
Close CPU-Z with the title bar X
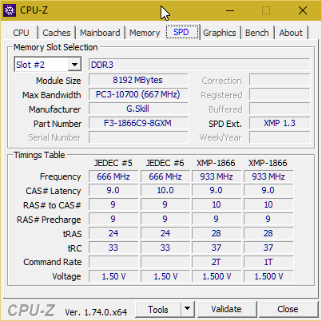(303, 10)
